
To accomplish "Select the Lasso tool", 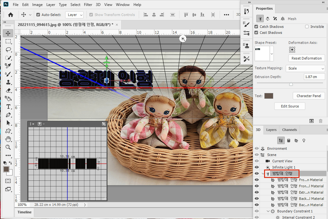I will click(8, 50).
